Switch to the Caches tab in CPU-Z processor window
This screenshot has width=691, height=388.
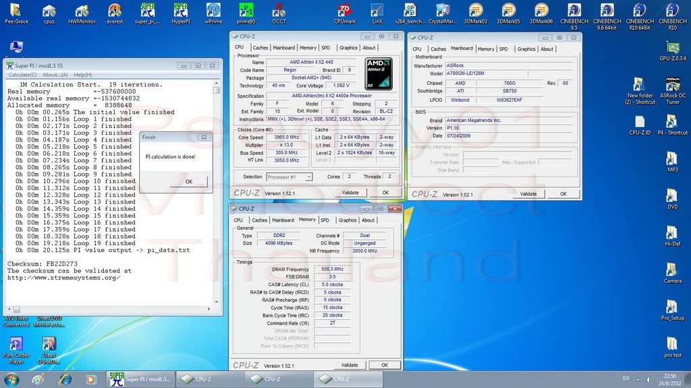click(x=260, y=48)
